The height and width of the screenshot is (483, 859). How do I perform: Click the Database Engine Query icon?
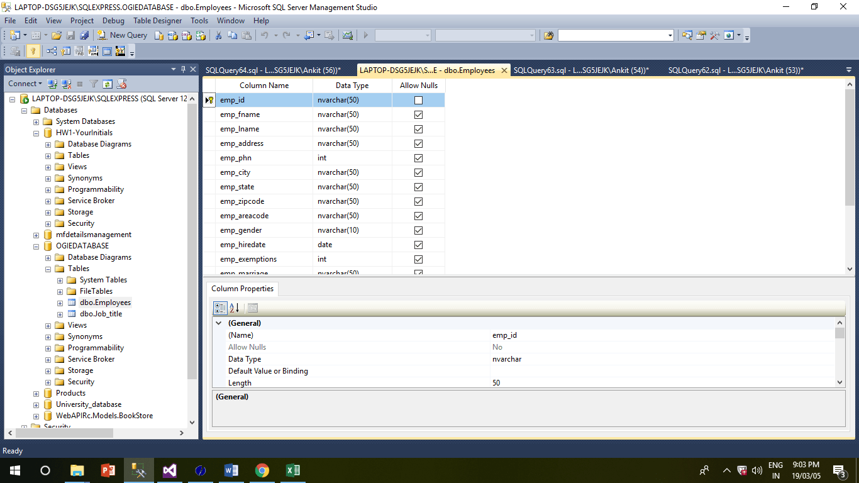pos(160,35)
